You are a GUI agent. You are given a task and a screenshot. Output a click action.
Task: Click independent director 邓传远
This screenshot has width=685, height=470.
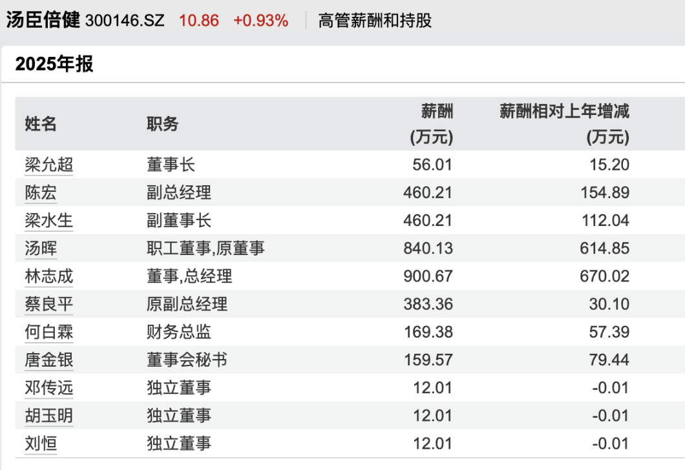pyautogui.click(x=49, y=388)
